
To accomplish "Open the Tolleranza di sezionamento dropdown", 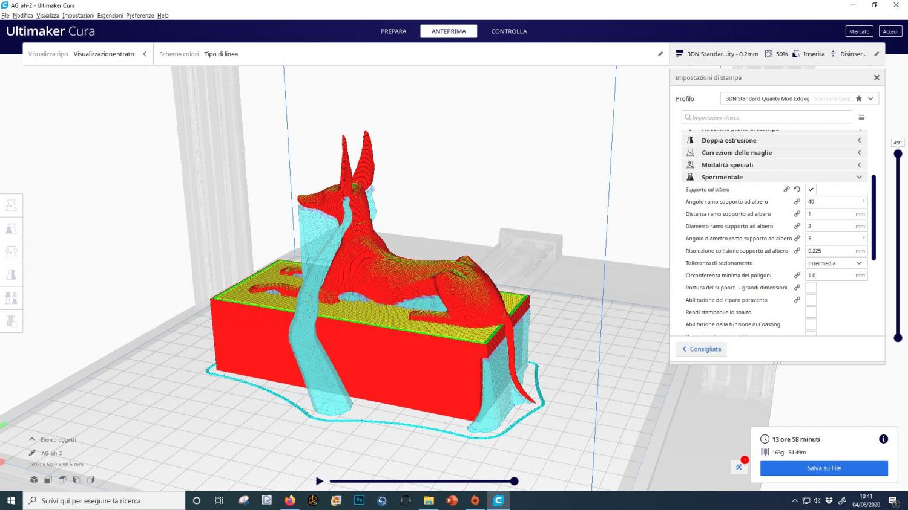I will coord(835,263).
